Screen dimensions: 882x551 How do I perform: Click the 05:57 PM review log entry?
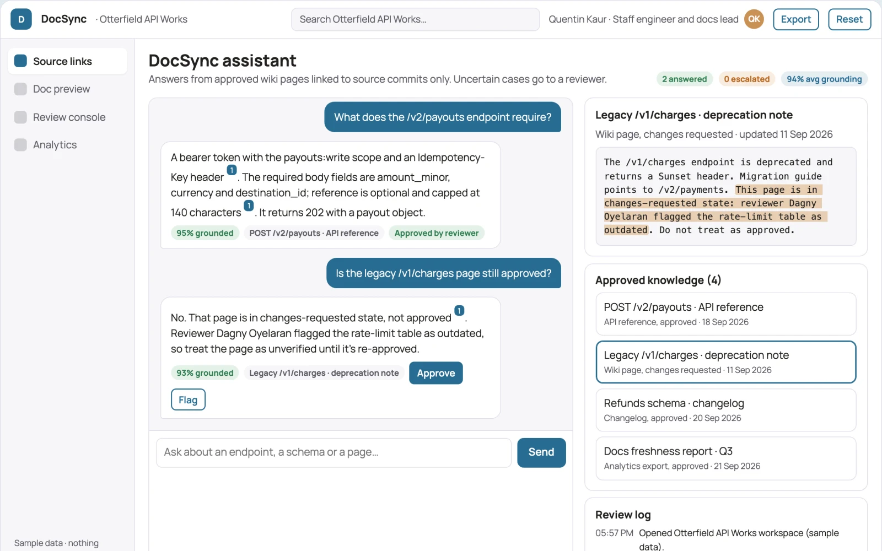coord(725,539)
